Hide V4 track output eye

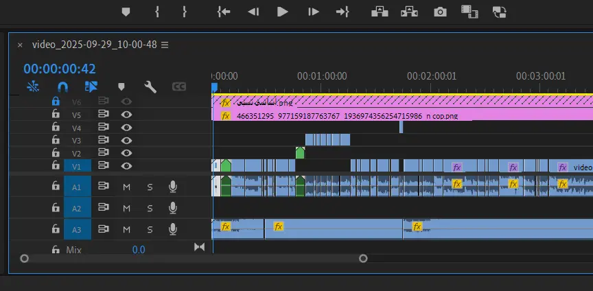tap(127, 127)
